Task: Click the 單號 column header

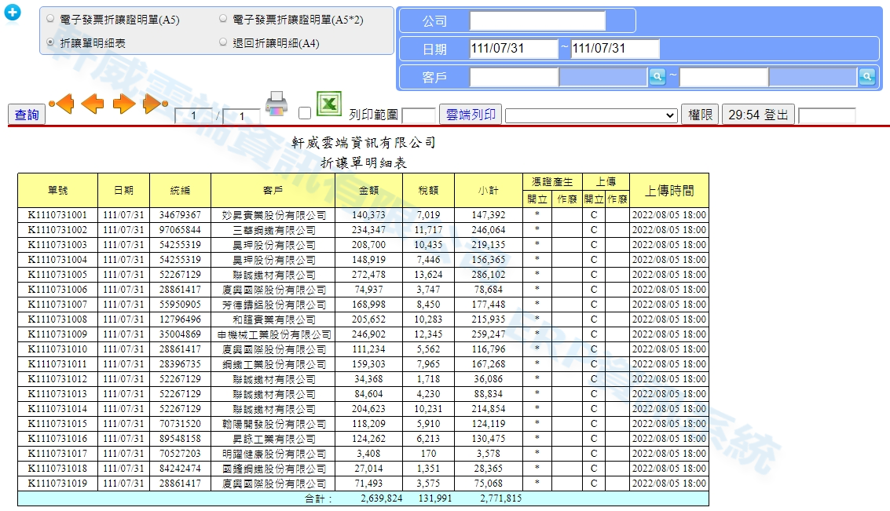Action: pos(58,190)
